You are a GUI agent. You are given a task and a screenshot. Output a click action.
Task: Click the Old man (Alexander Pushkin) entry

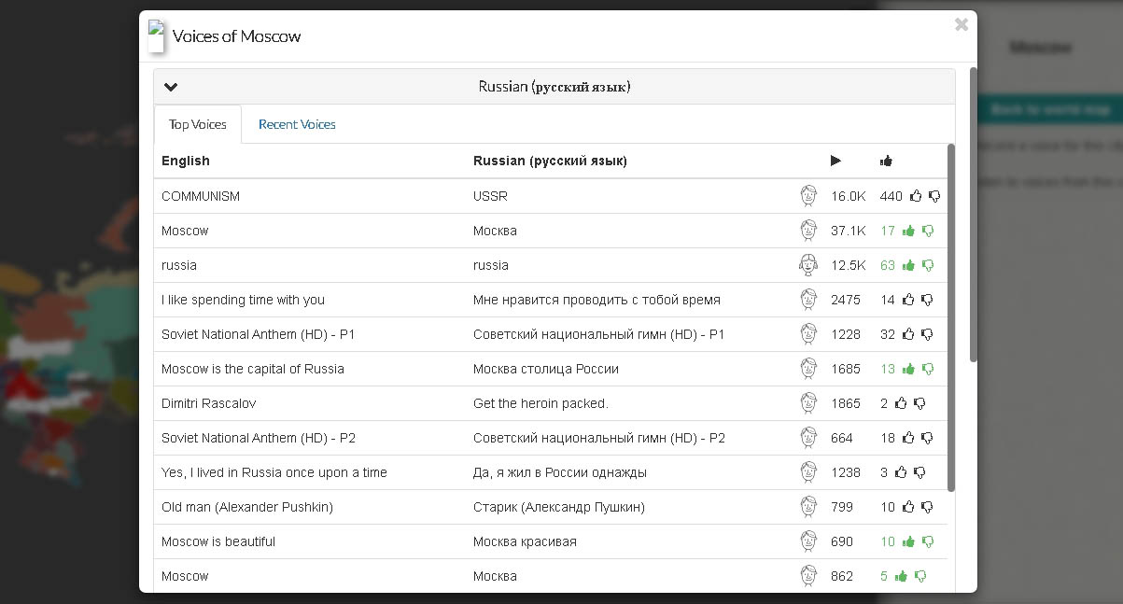coord(247,507)
